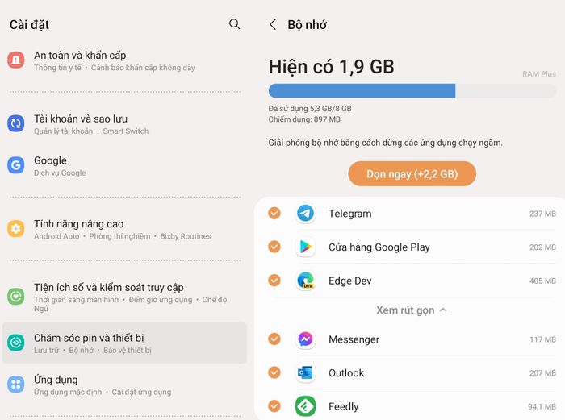Tap the Edge Dev app icon
The height and width of the screenshot is (420, 565).
click(x=306, y=281)
